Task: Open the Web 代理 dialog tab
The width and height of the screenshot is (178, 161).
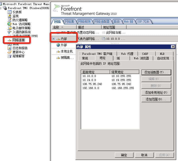Action: (x=127, y=54)
